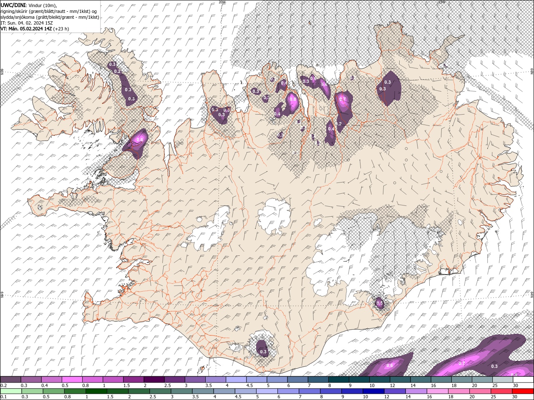Click the "IT: Sun. 04. 02. 2024 15Z" line
This screenshot has height=400, width=534.
click(x=27, y=22)
